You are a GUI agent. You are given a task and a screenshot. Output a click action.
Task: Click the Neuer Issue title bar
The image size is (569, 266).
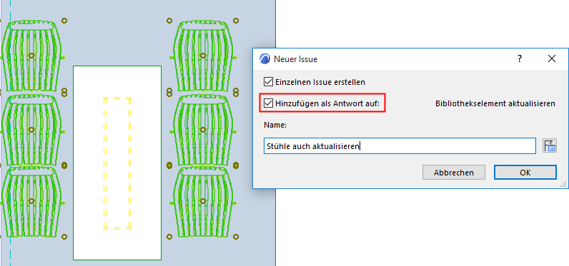385,58
